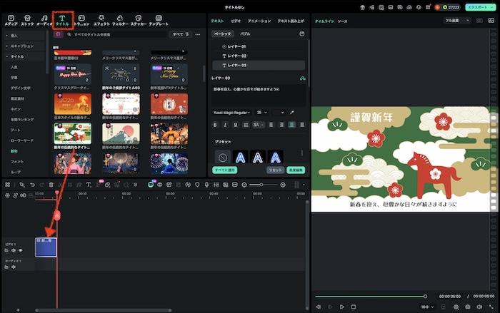
Task: Open the フィルター (Filters) tab
Action: pos(120,21)
